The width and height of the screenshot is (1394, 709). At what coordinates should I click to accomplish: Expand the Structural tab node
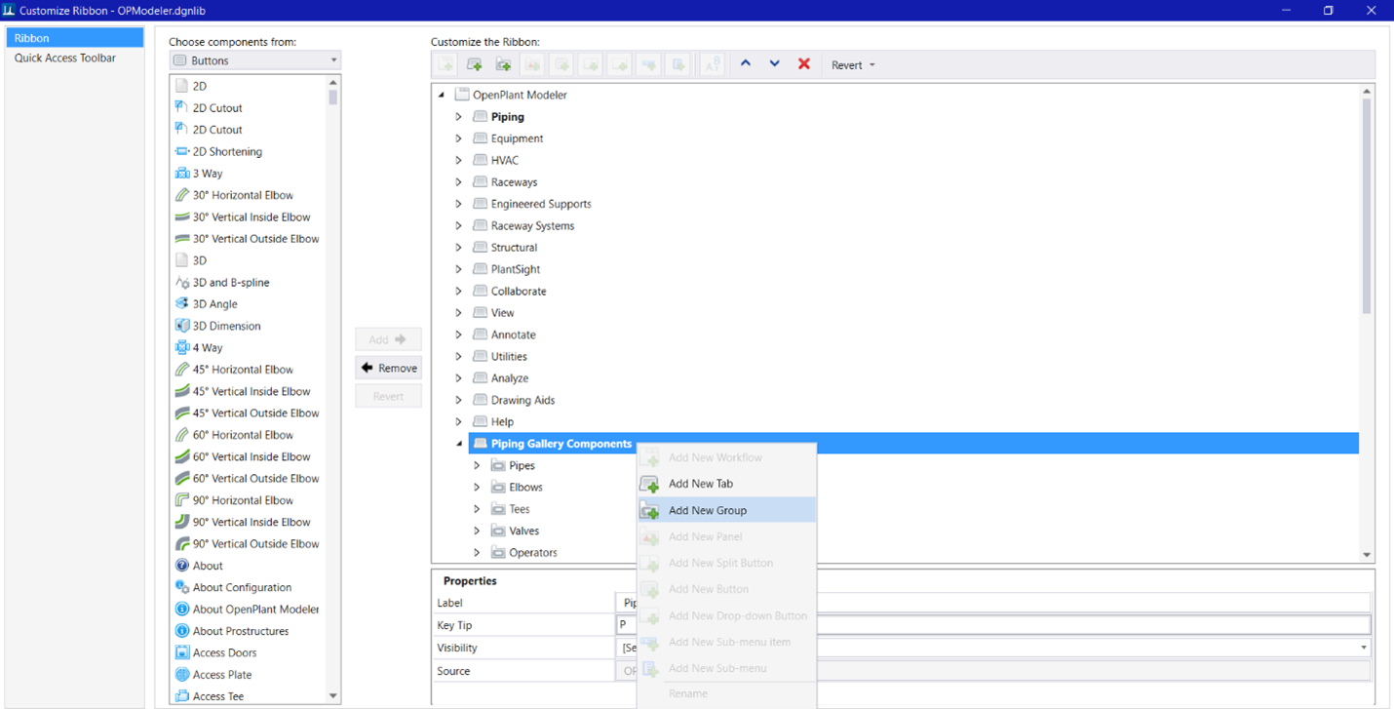tap(459, 248)
